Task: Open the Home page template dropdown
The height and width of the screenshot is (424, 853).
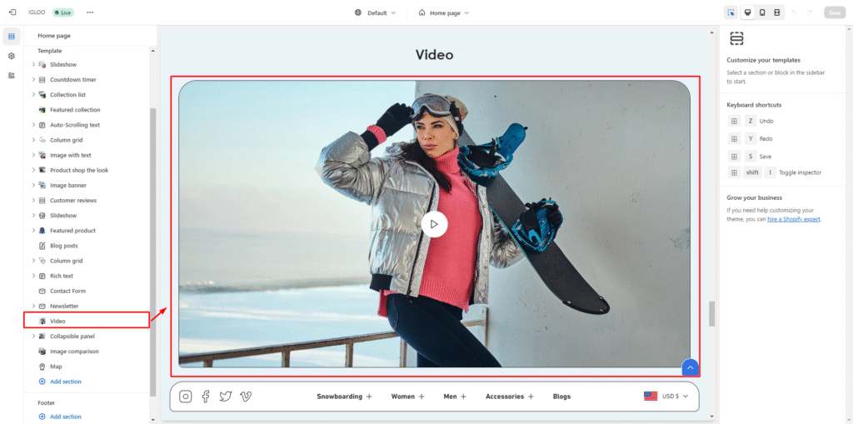Action: (444, 12)
